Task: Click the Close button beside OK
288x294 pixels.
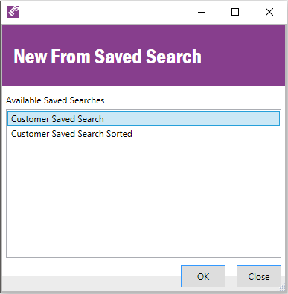Action: (259, 276)
